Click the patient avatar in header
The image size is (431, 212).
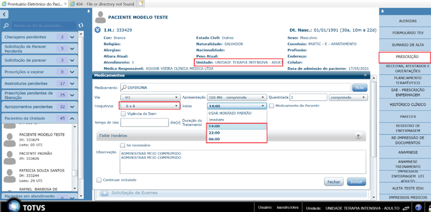(x=100, y=18)
